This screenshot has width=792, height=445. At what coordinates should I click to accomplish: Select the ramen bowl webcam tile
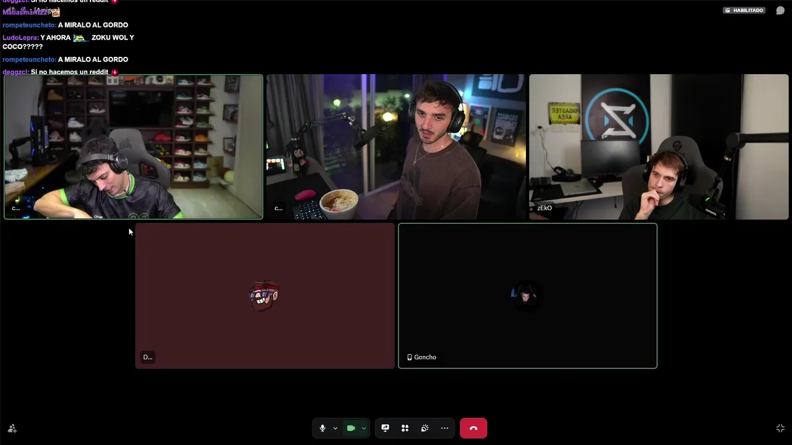396,147
